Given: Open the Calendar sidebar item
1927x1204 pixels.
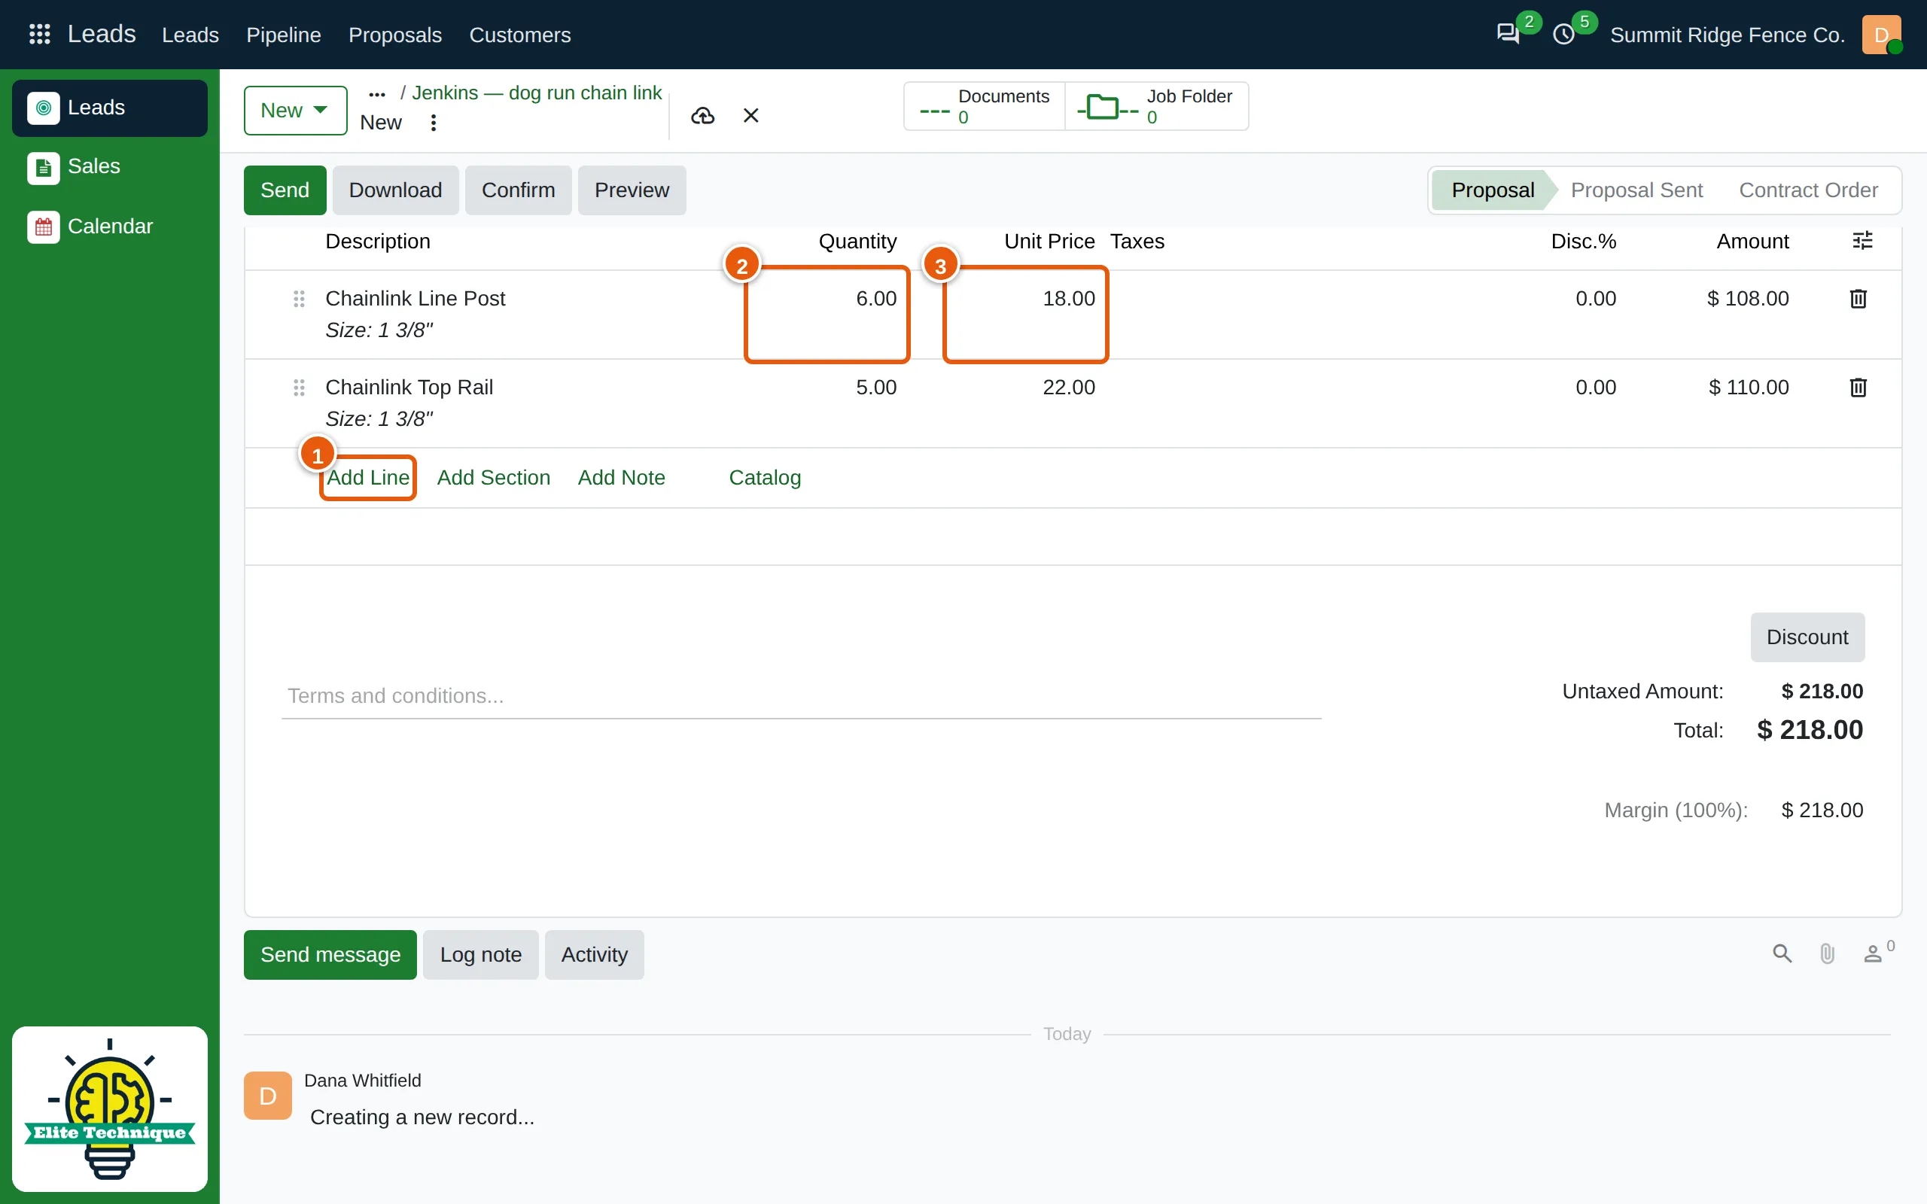Looking at the screenshot, I should coord(110,227).
